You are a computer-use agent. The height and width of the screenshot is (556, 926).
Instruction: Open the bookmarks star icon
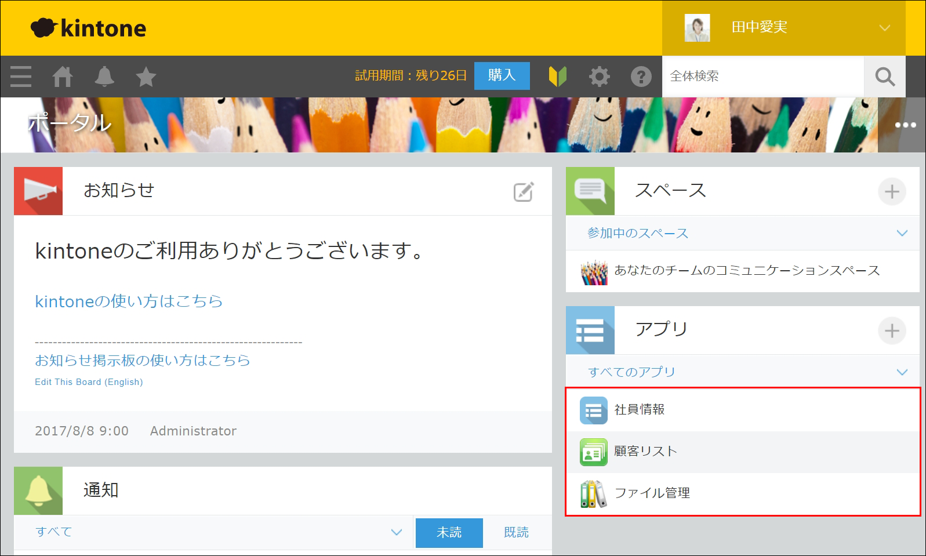146,77
